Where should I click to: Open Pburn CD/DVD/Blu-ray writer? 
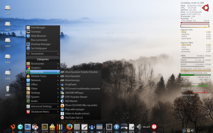click(x=81, y=105)
